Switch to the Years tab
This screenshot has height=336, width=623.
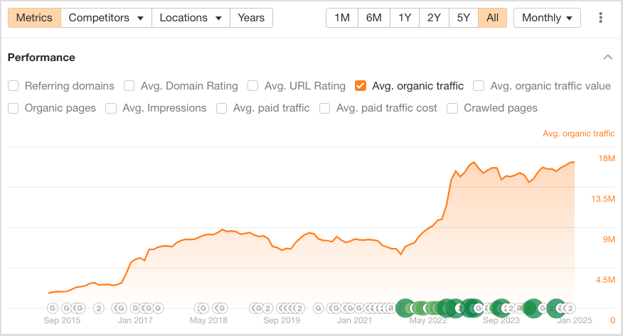[x=251, y=18]
